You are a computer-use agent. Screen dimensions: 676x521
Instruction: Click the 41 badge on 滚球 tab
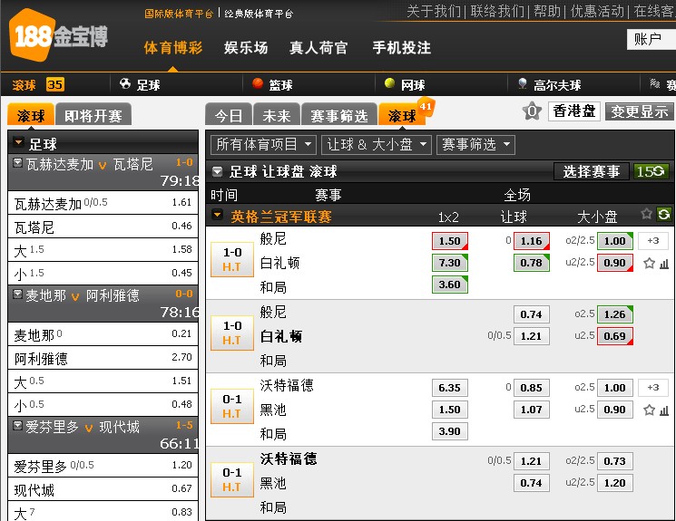click(426, 106)
